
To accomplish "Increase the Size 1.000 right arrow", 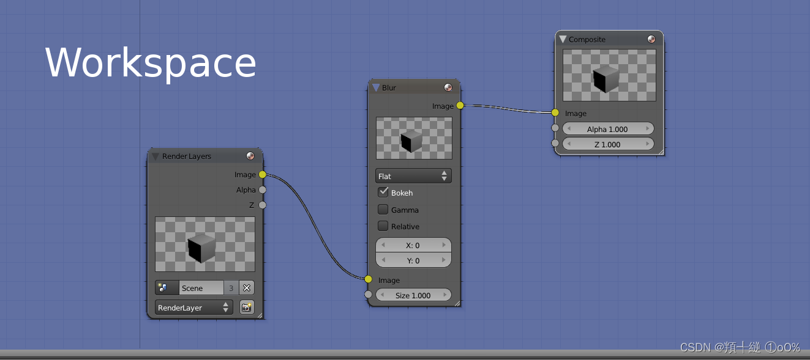I will 444,295.
